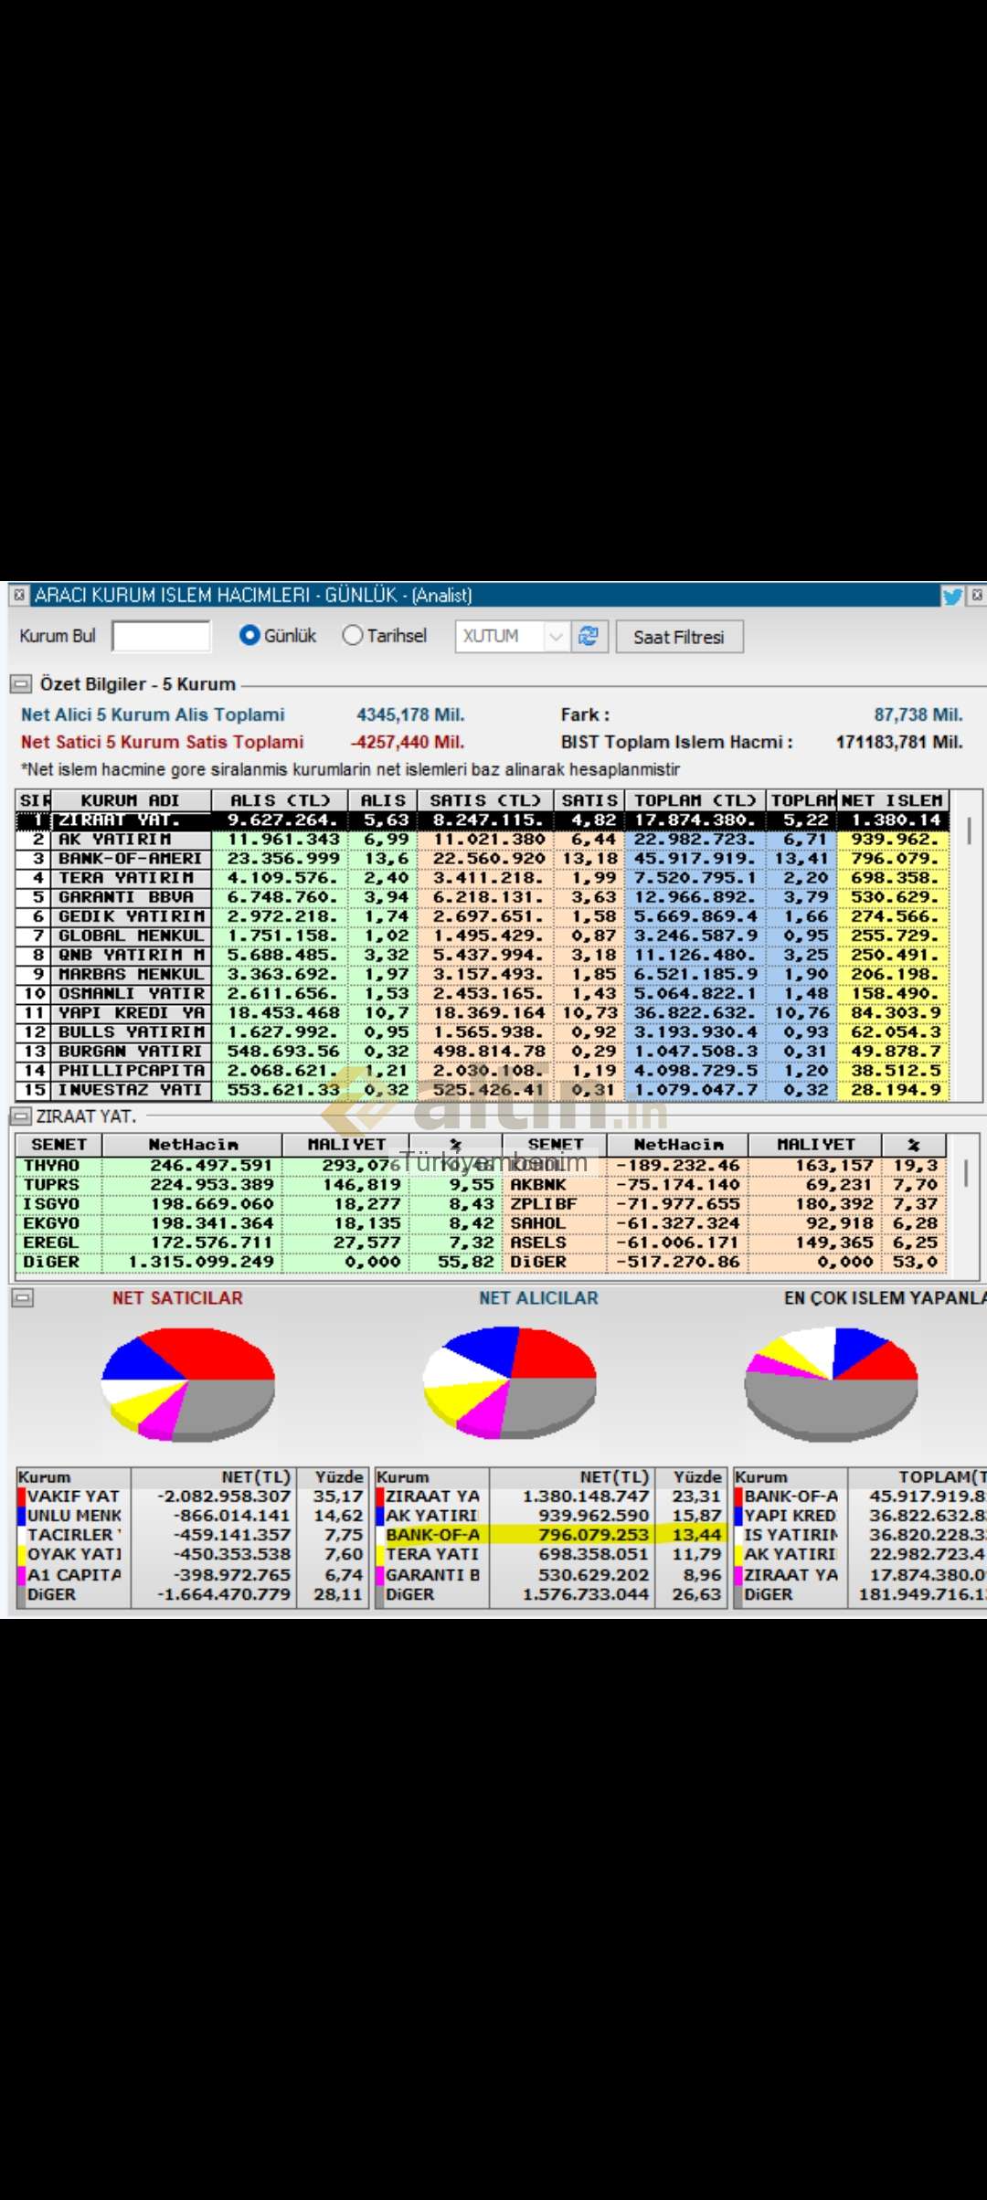Viewport: 987px width, 2200px height.
Task: Click YAPI KRED in the most-traded legend
Action: pos(791,1516)
